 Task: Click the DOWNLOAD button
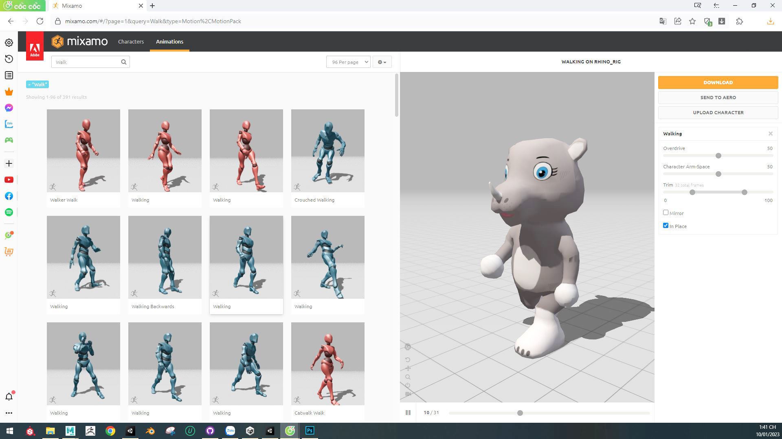(x=718, y=82)
